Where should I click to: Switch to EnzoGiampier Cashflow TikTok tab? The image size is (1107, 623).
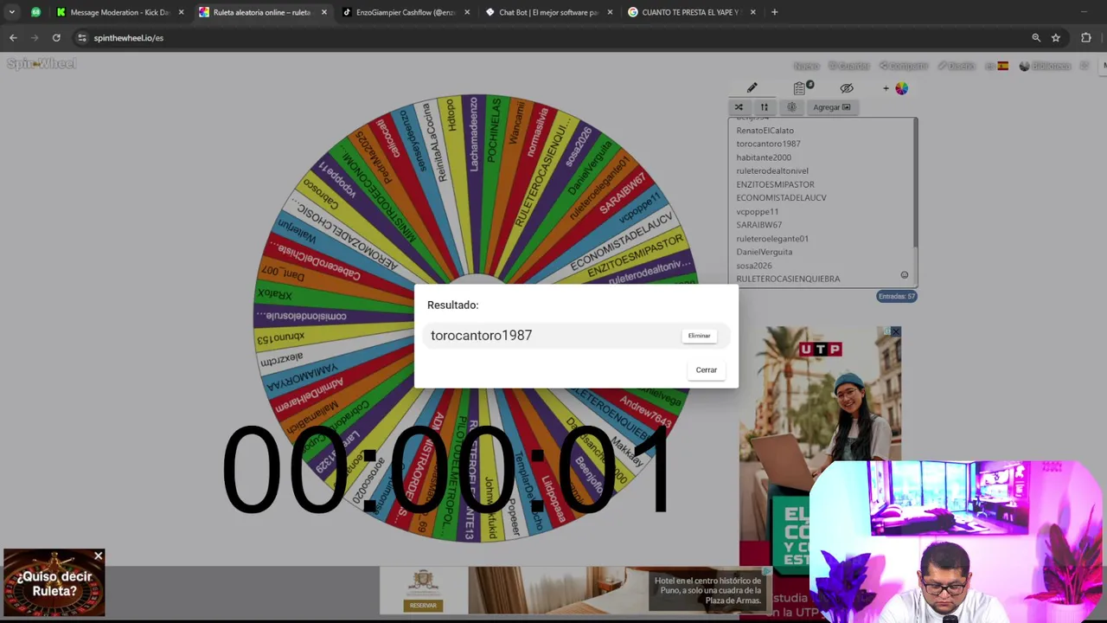pyautogui.click(x=406, y=12)
